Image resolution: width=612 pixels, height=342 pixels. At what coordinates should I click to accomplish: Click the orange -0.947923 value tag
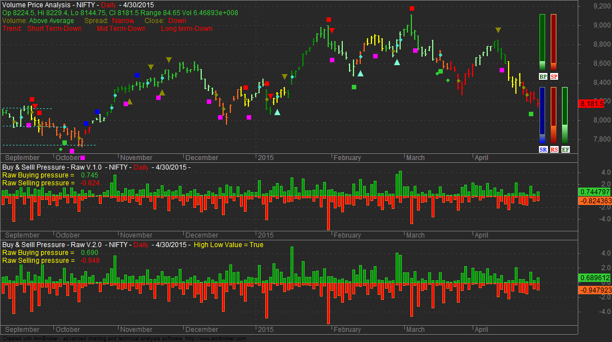coord(595,290)
